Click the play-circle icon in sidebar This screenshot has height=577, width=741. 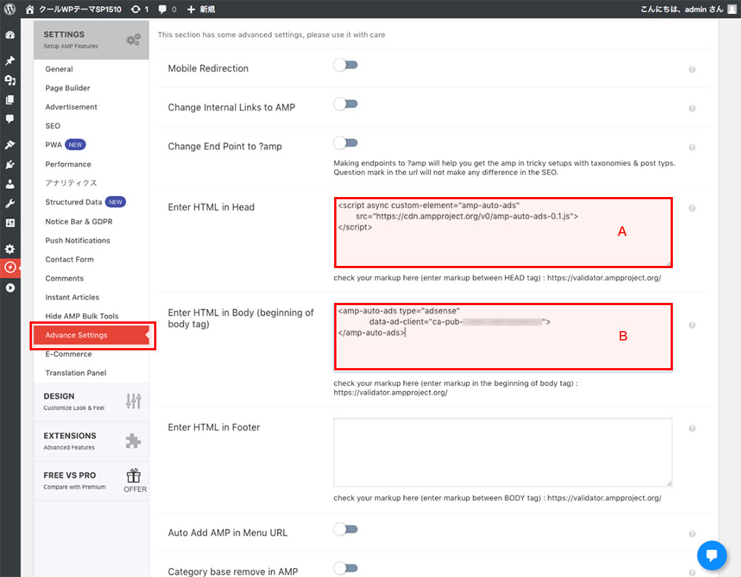10,288
